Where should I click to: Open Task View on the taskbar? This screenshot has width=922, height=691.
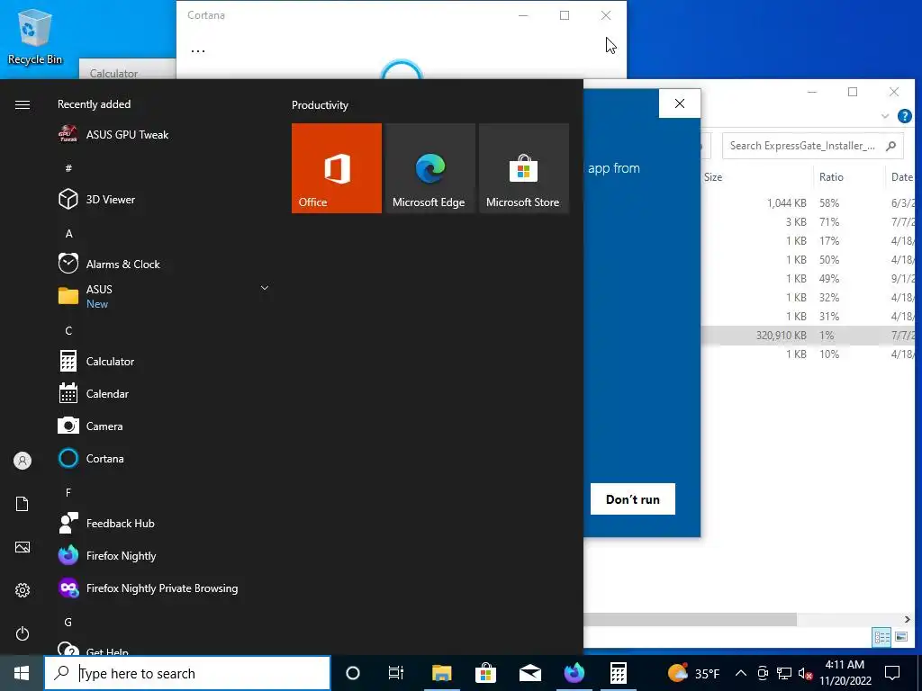(396, 673)
